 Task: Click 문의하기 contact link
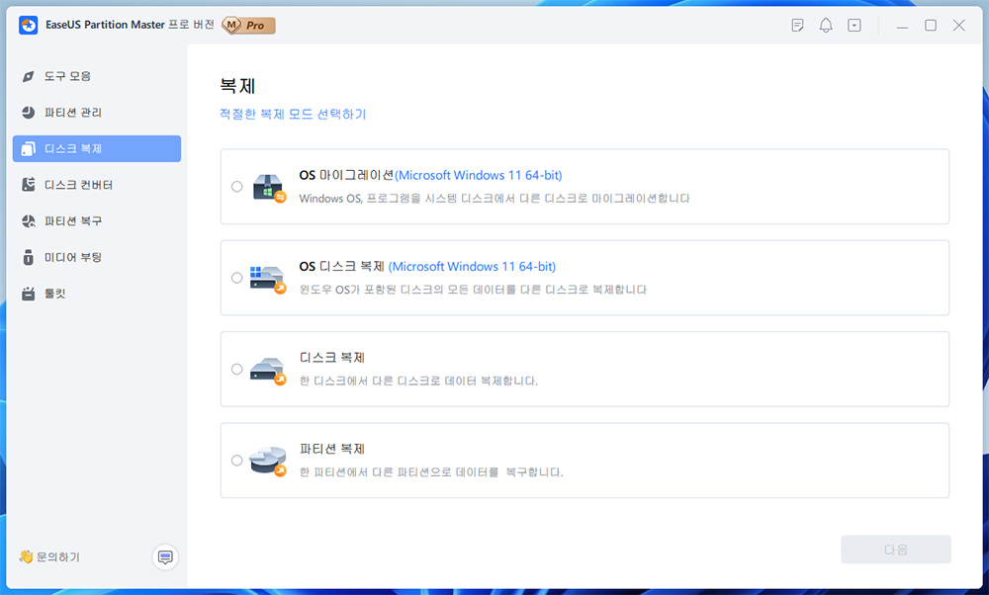49,557
